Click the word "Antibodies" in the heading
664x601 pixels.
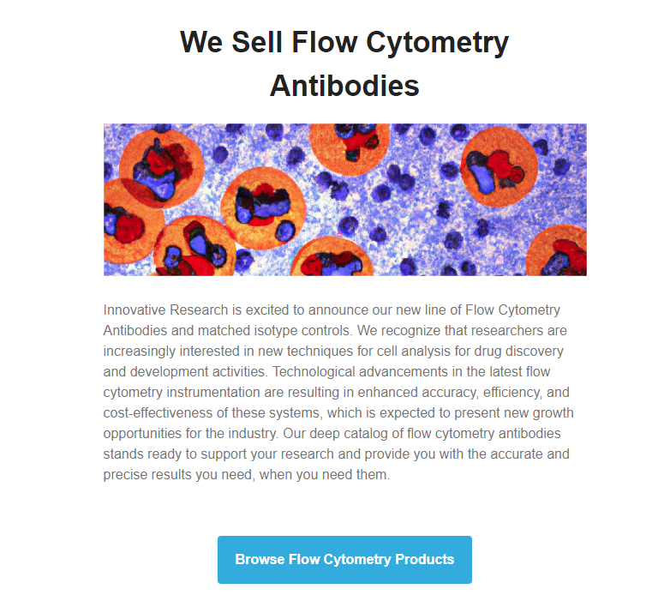tap(344, 86)
